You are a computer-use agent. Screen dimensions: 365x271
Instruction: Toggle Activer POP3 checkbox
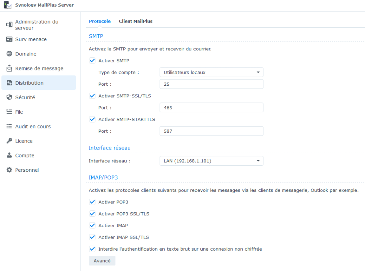tap(92, 202)
